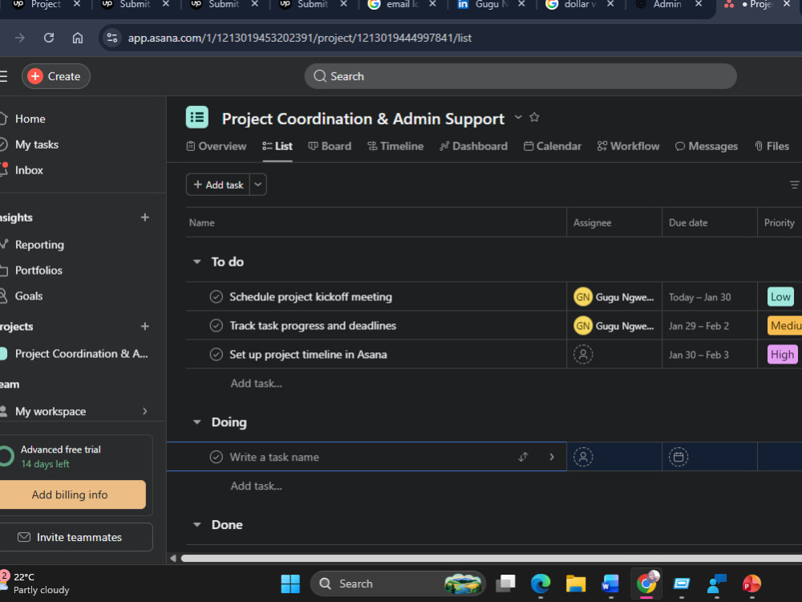Star the project as favorite
This screenshot has height=602, width=802.
534,117
